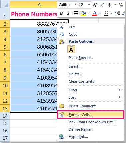The height and width of the screenshot is (143, 126).
Task: Click the Insert Comment note icon
Action: tap(62, 106)
